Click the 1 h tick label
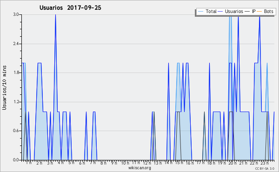The width and height of the screenshot is (279, 172). (x=29, y=163)
